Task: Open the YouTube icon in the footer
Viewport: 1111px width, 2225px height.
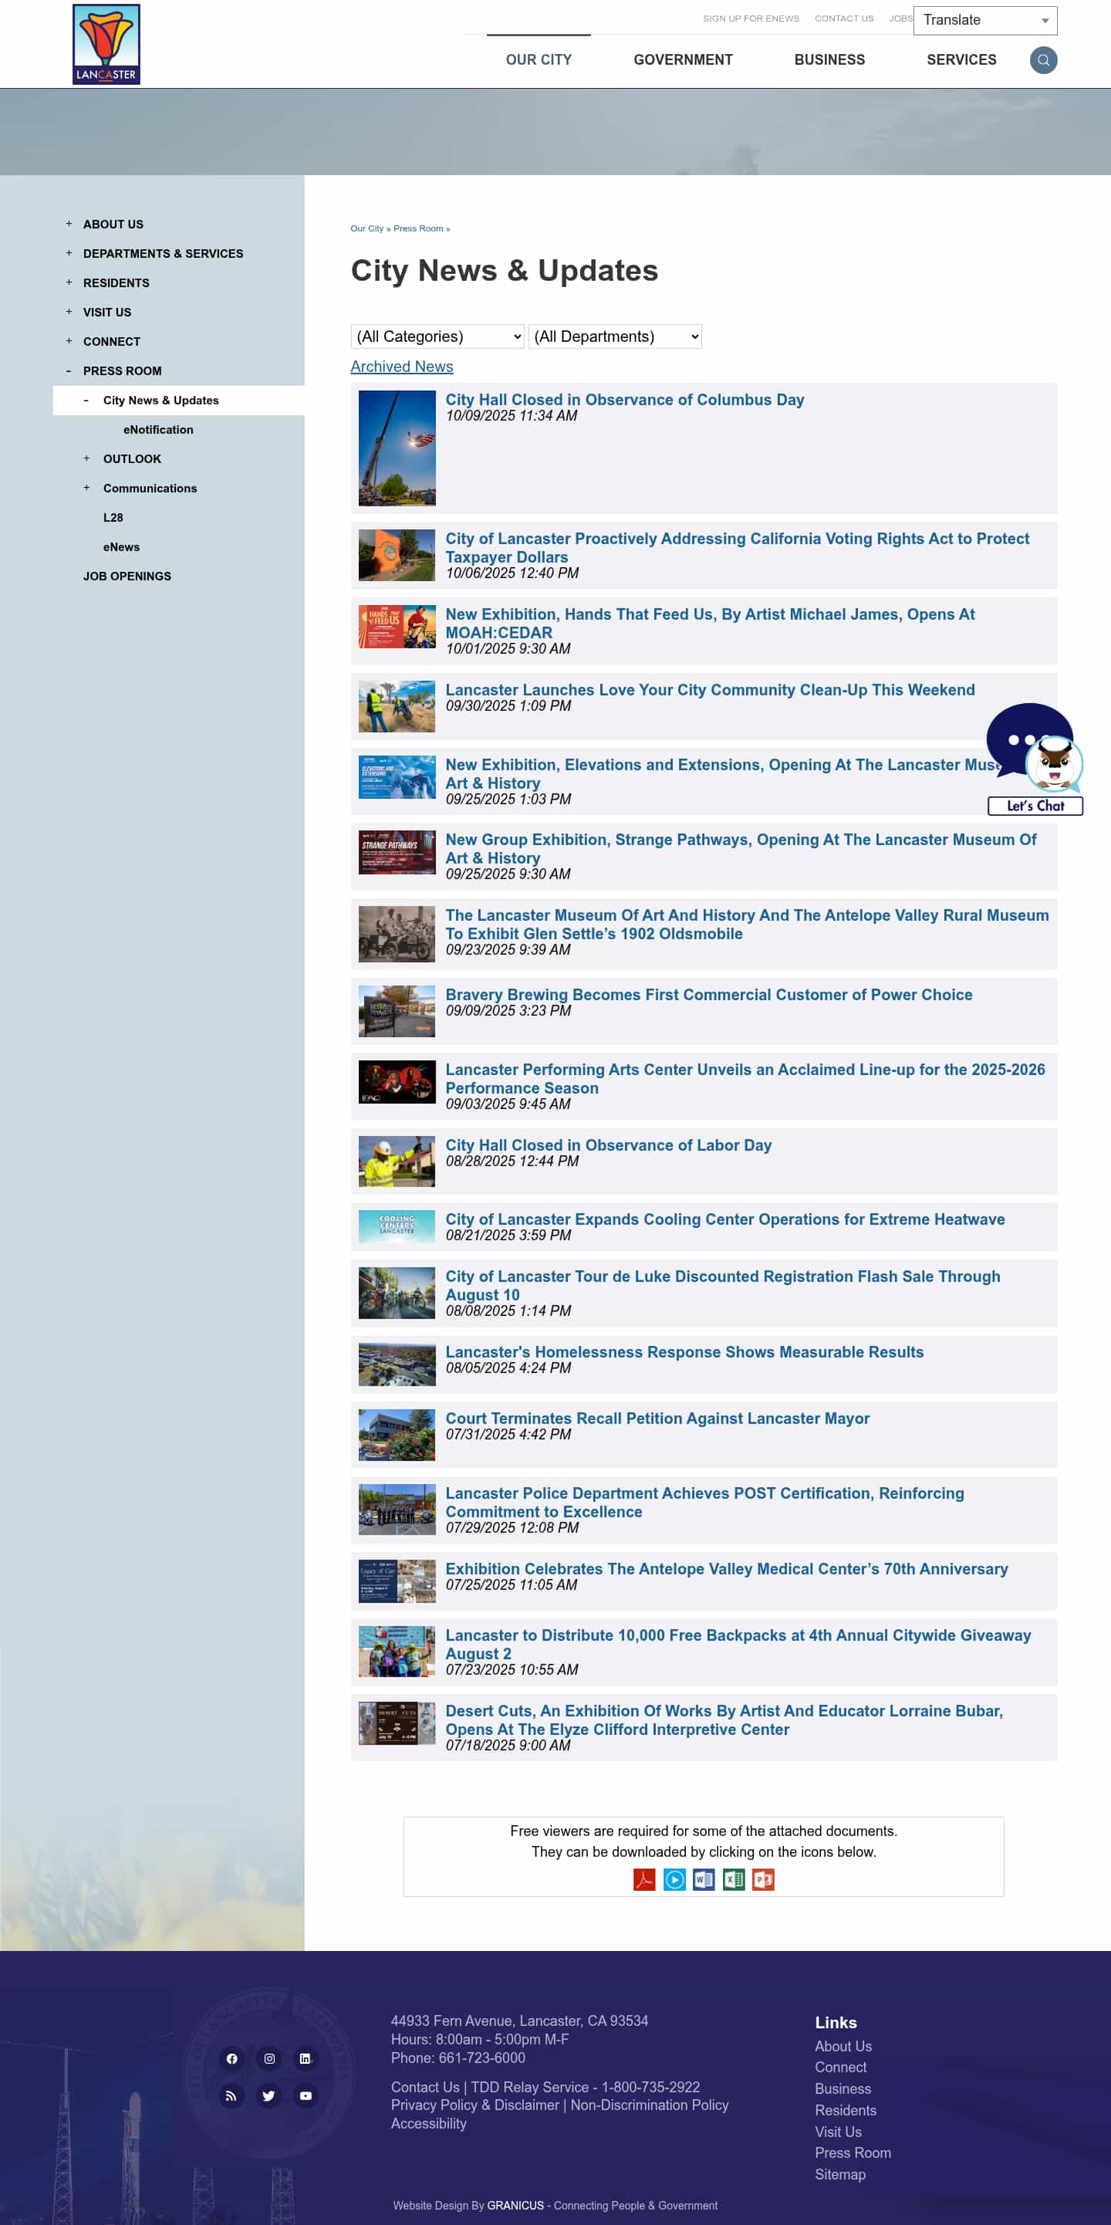Action: (305, 2095)
